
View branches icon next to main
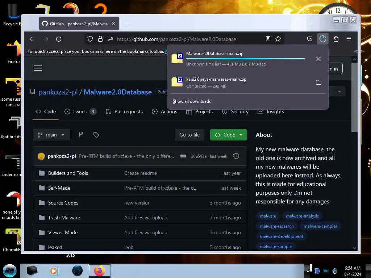click(x=81, y=135)
